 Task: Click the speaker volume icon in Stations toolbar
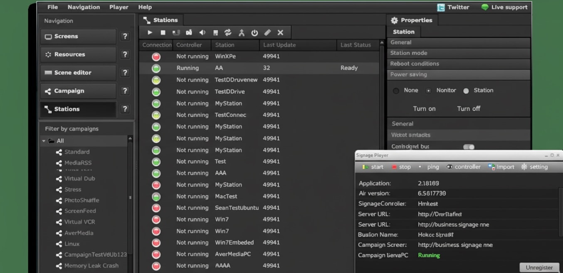tap(202, 32)
